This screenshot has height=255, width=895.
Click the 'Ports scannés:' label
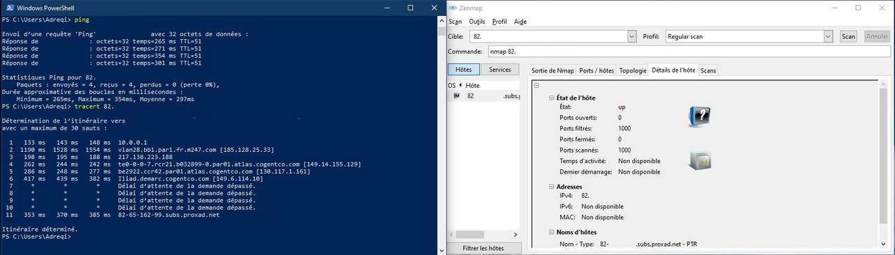[x=578, y=150]
